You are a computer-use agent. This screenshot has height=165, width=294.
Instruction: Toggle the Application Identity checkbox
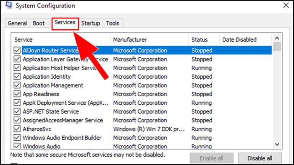coord(17,76)
